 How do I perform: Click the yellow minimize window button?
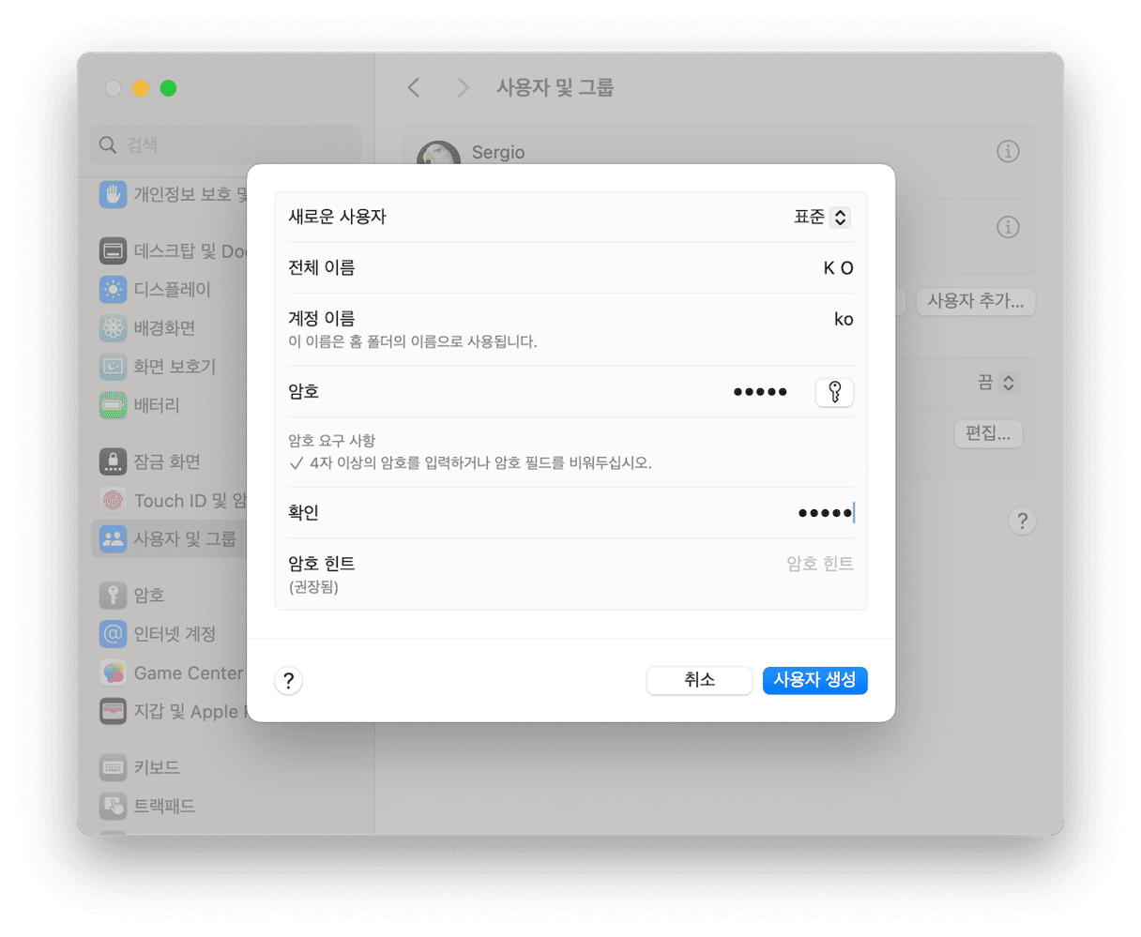(141, 88)
